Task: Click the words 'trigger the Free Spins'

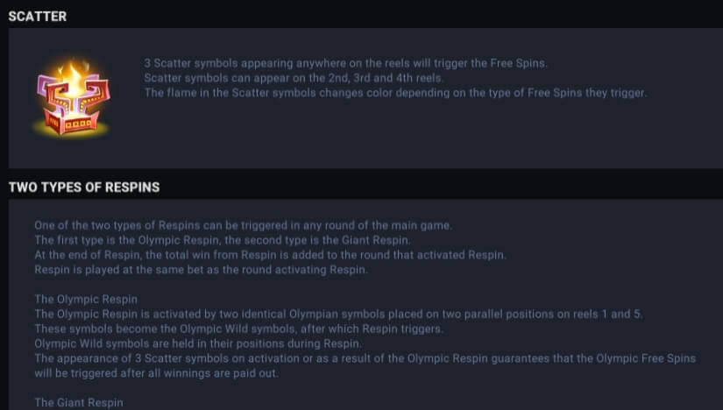Action: click(503, 63)
